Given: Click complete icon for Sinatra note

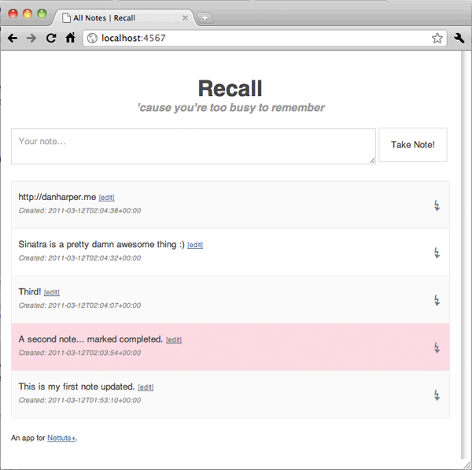Looking at the screenshot, I should [x=437, y=253].
